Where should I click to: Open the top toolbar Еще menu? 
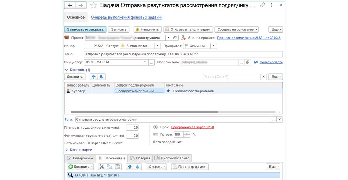pos(276,29)
